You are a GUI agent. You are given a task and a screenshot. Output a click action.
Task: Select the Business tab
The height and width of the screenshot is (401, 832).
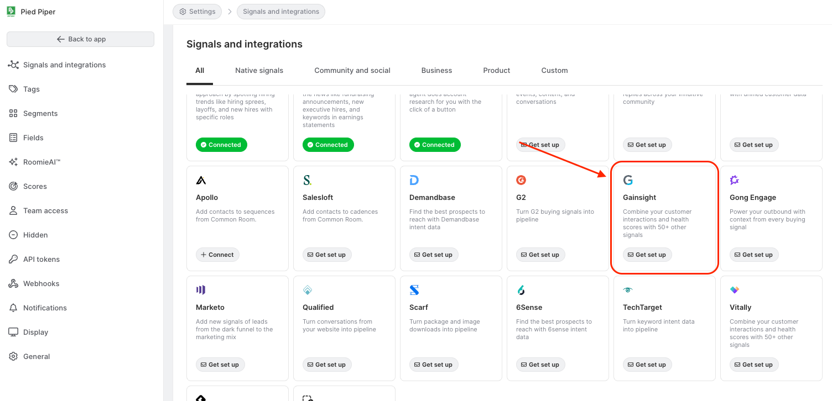coord(436,71)
